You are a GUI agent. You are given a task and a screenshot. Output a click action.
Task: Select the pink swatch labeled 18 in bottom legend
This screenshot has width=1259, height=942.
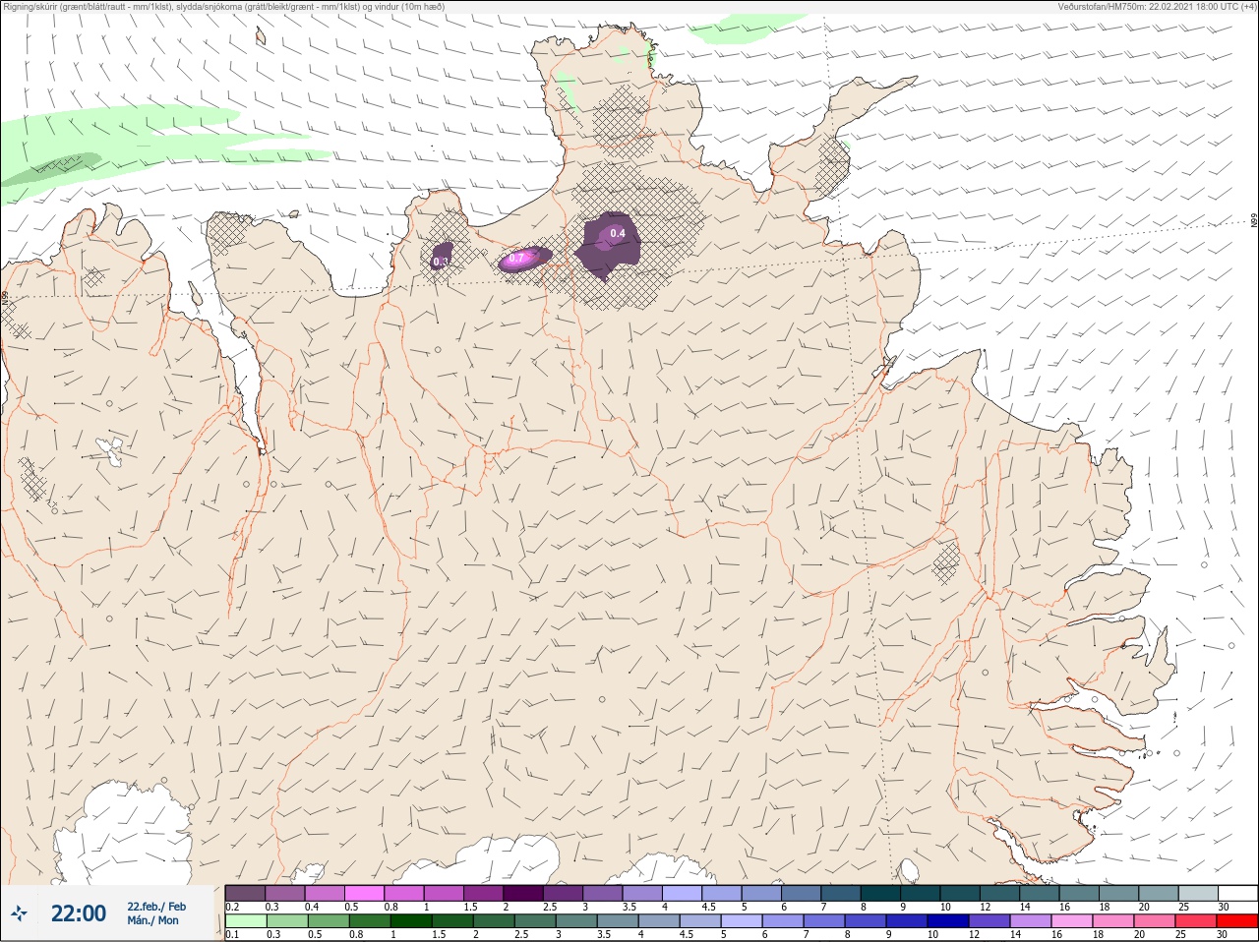1113,921
